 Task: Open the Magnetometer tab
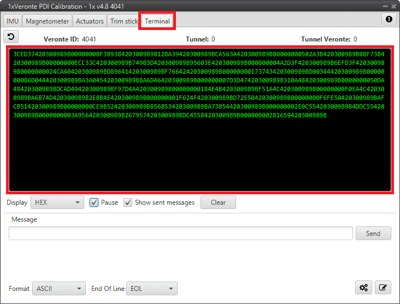click(x=48, y=21)
